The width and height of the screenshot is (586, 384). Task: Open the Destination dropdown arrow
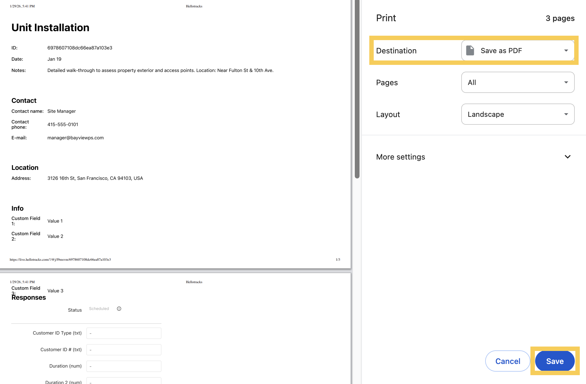[x=566, y=50]
